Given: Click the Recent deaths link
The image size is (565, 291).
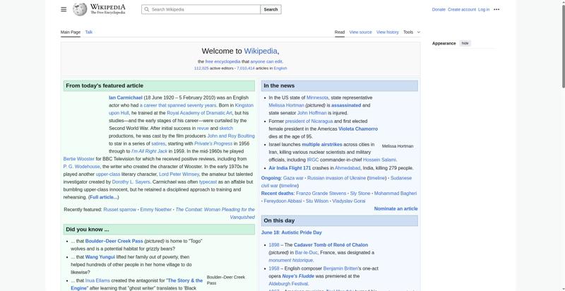Looking at the screenshot, I should [x=278, y=194].
